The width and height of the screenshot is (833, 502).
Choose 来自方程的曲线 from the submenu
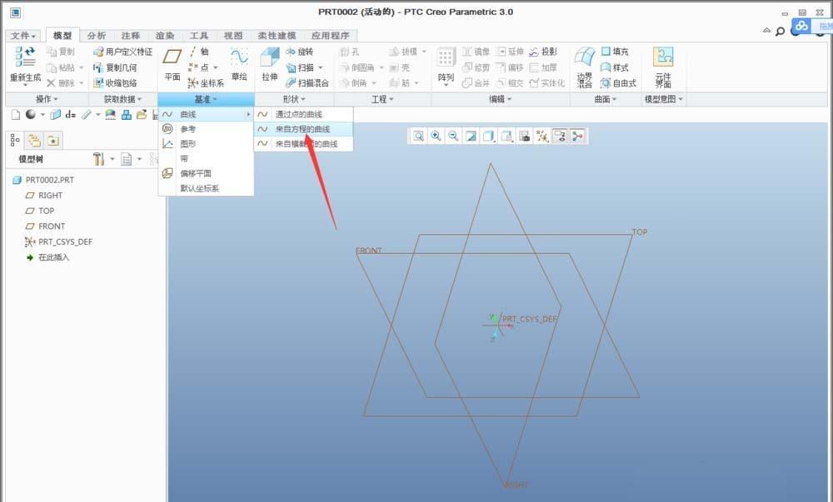(x=302, y=130)
